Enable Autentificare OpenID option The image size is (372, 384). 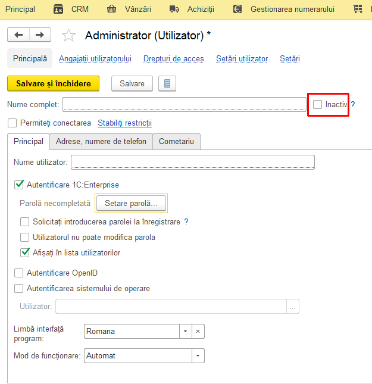(x=18, y=273)
